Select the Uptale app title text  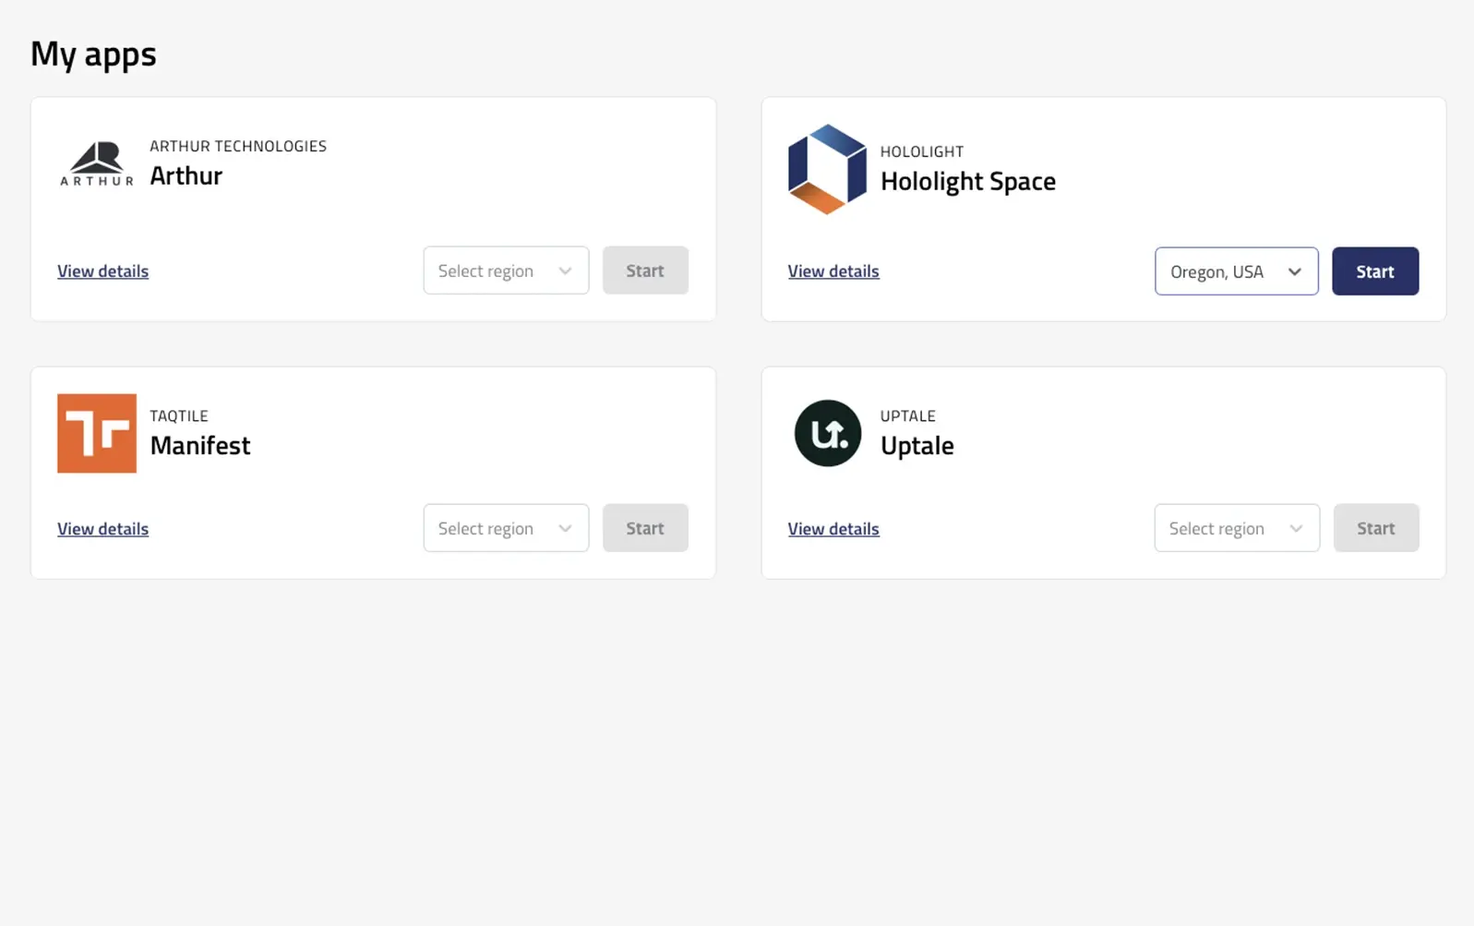917,445
